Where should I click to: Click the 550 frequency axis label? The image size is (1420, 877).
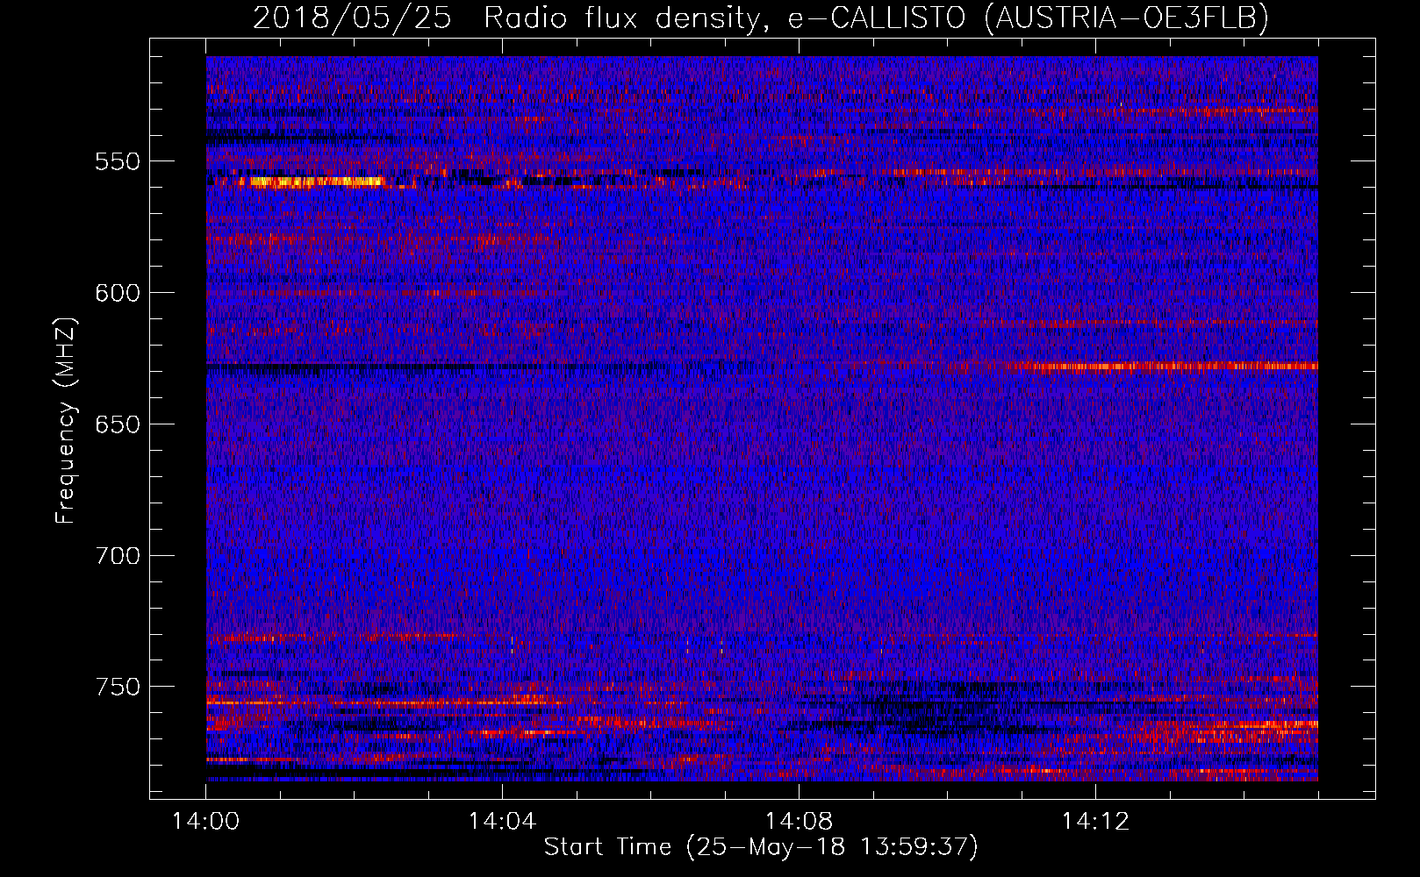click(118, 161)
